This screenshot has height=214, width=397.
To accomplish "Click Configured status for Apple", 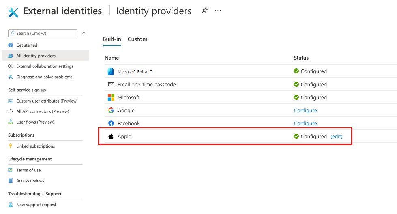I will (x=314, y=136).
